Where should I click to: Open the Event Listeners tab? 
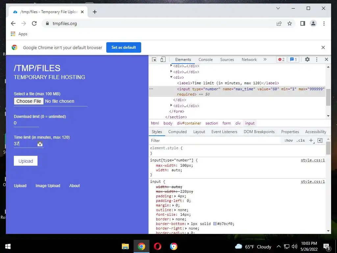click(224, 132)
